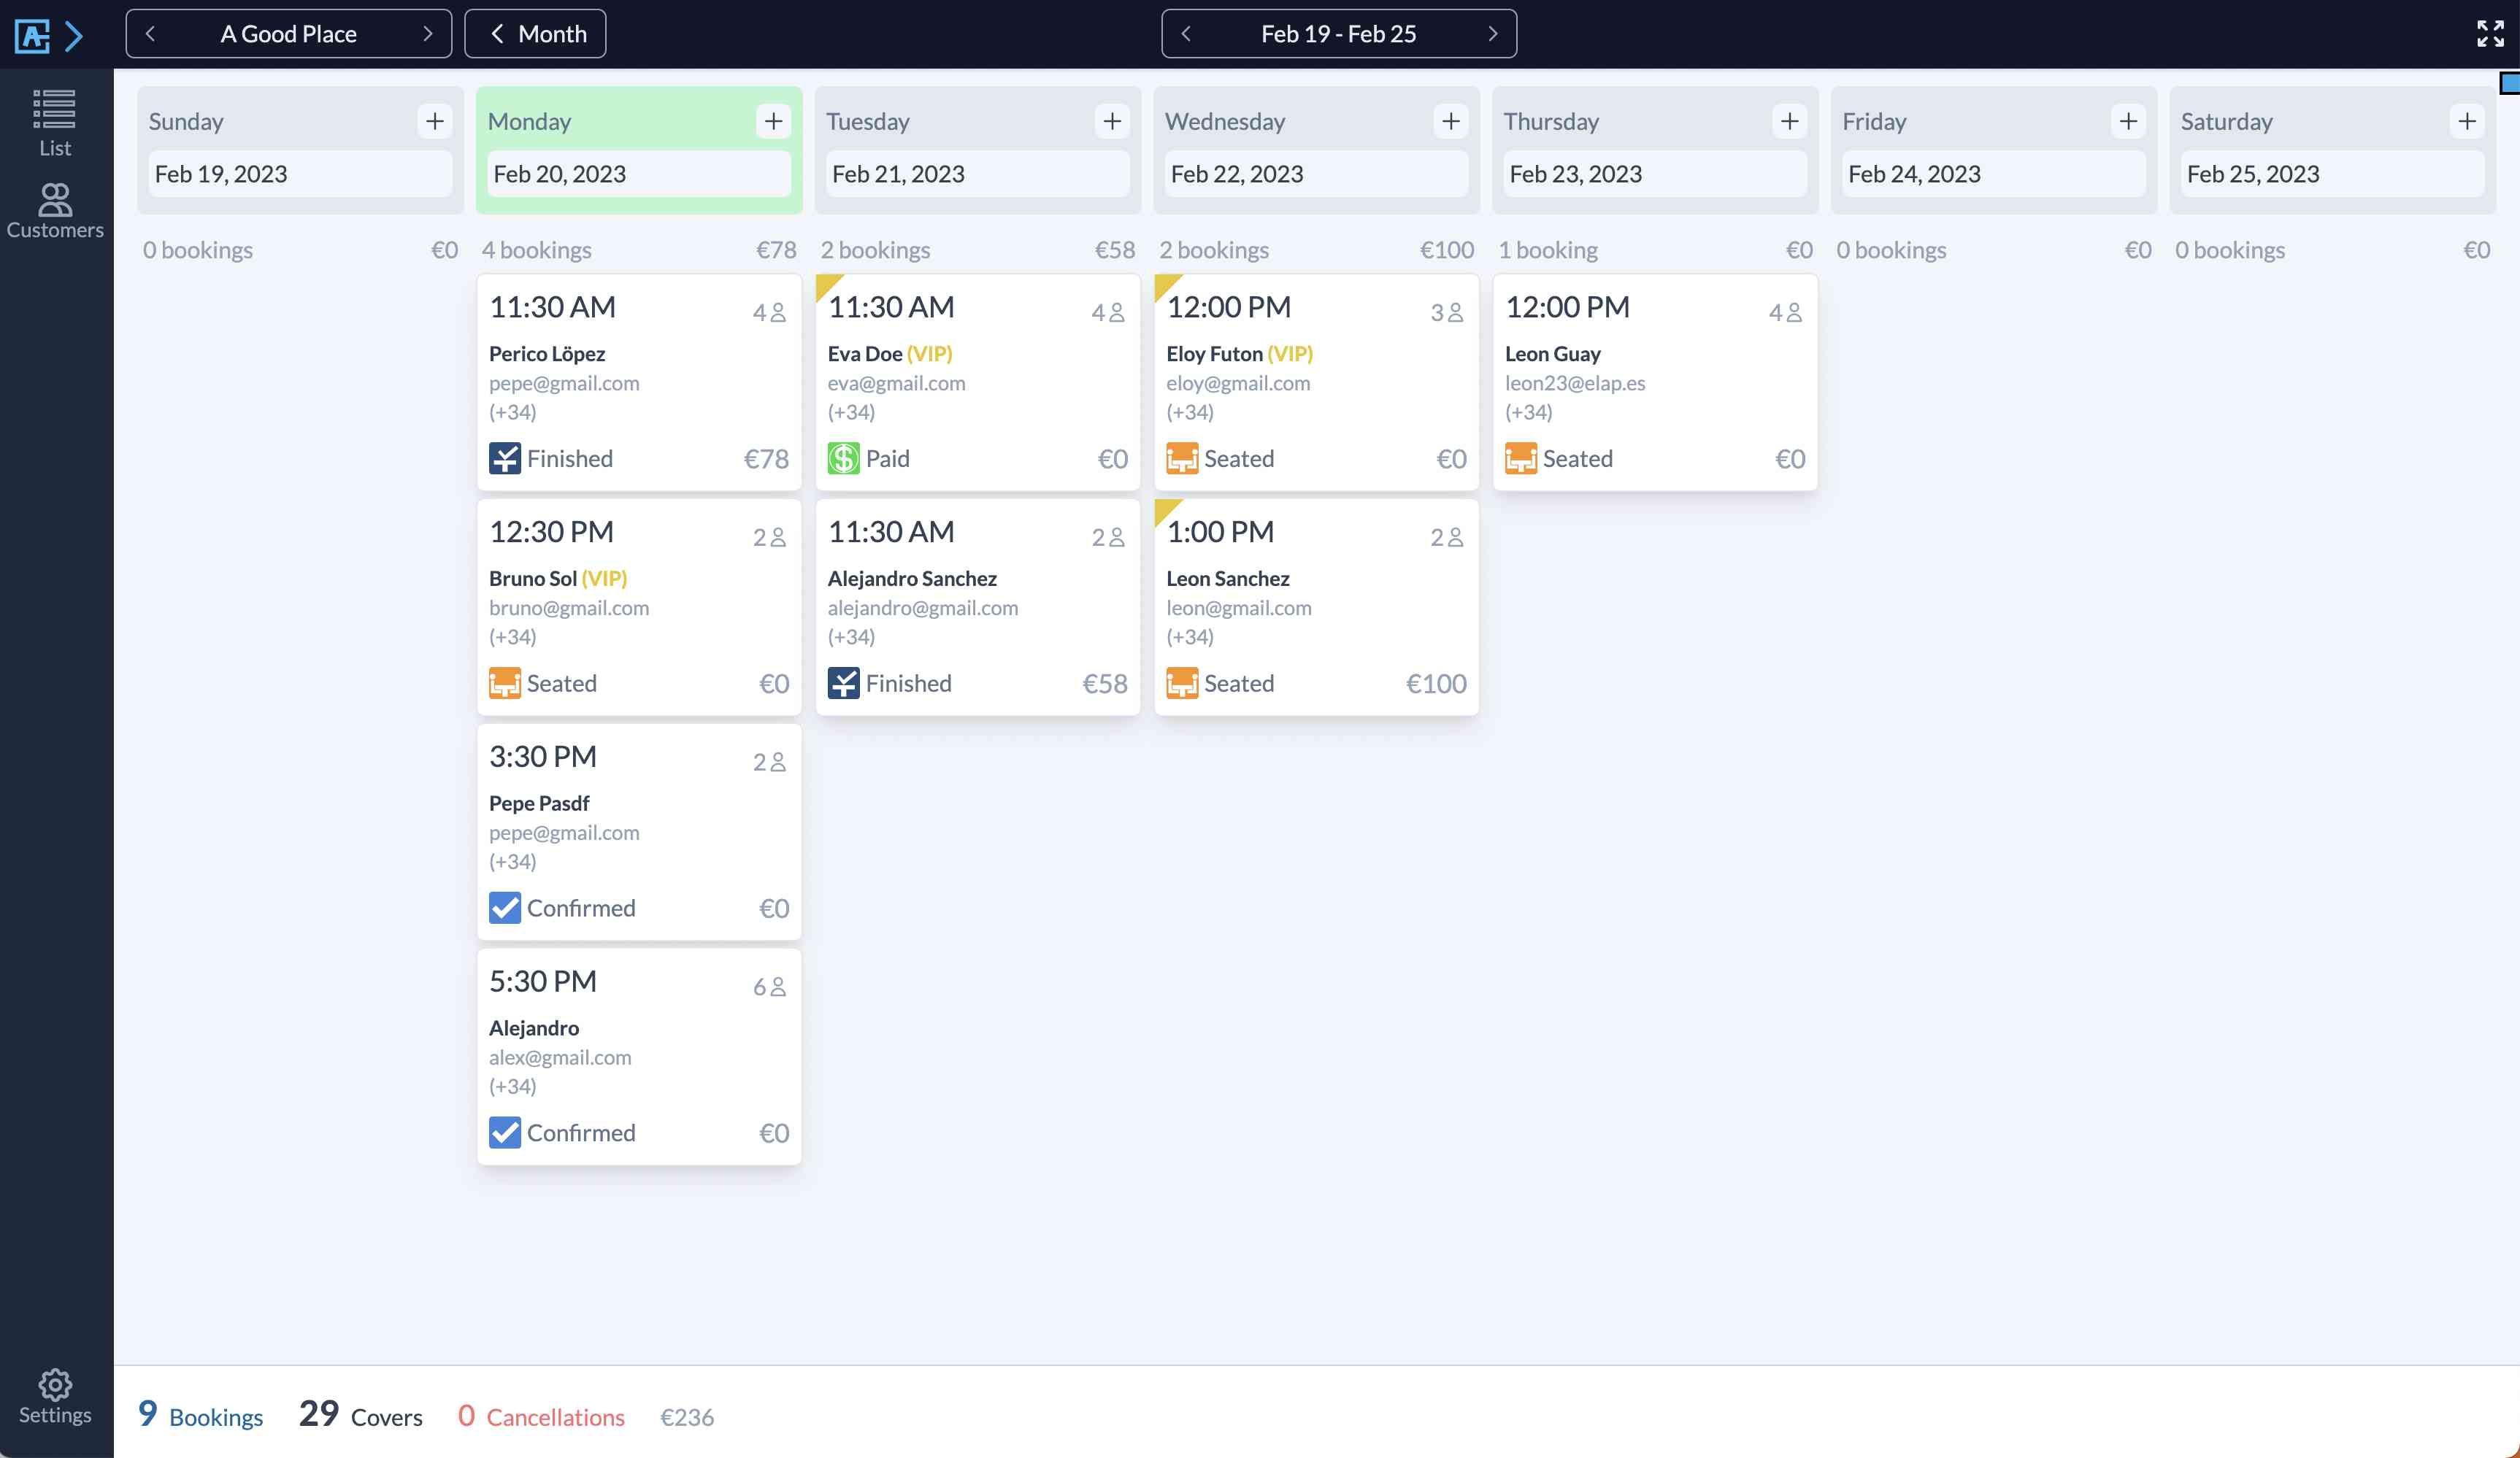Click the 4 bookings count under Monday

coord(536,250)
